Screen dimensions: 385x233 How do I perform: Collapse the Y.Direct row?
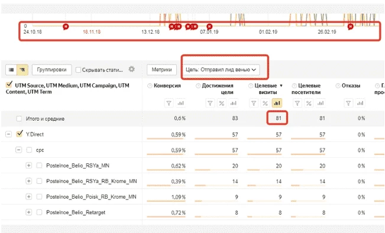9,134
